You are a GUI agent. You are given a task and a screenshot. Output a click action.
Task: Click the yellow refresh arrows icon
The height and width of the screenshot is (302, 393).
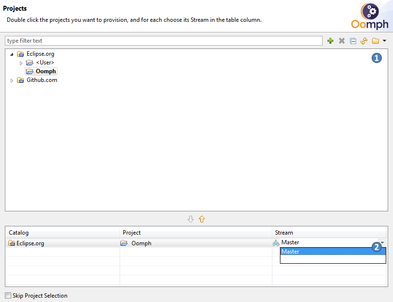tap(364, 41)
